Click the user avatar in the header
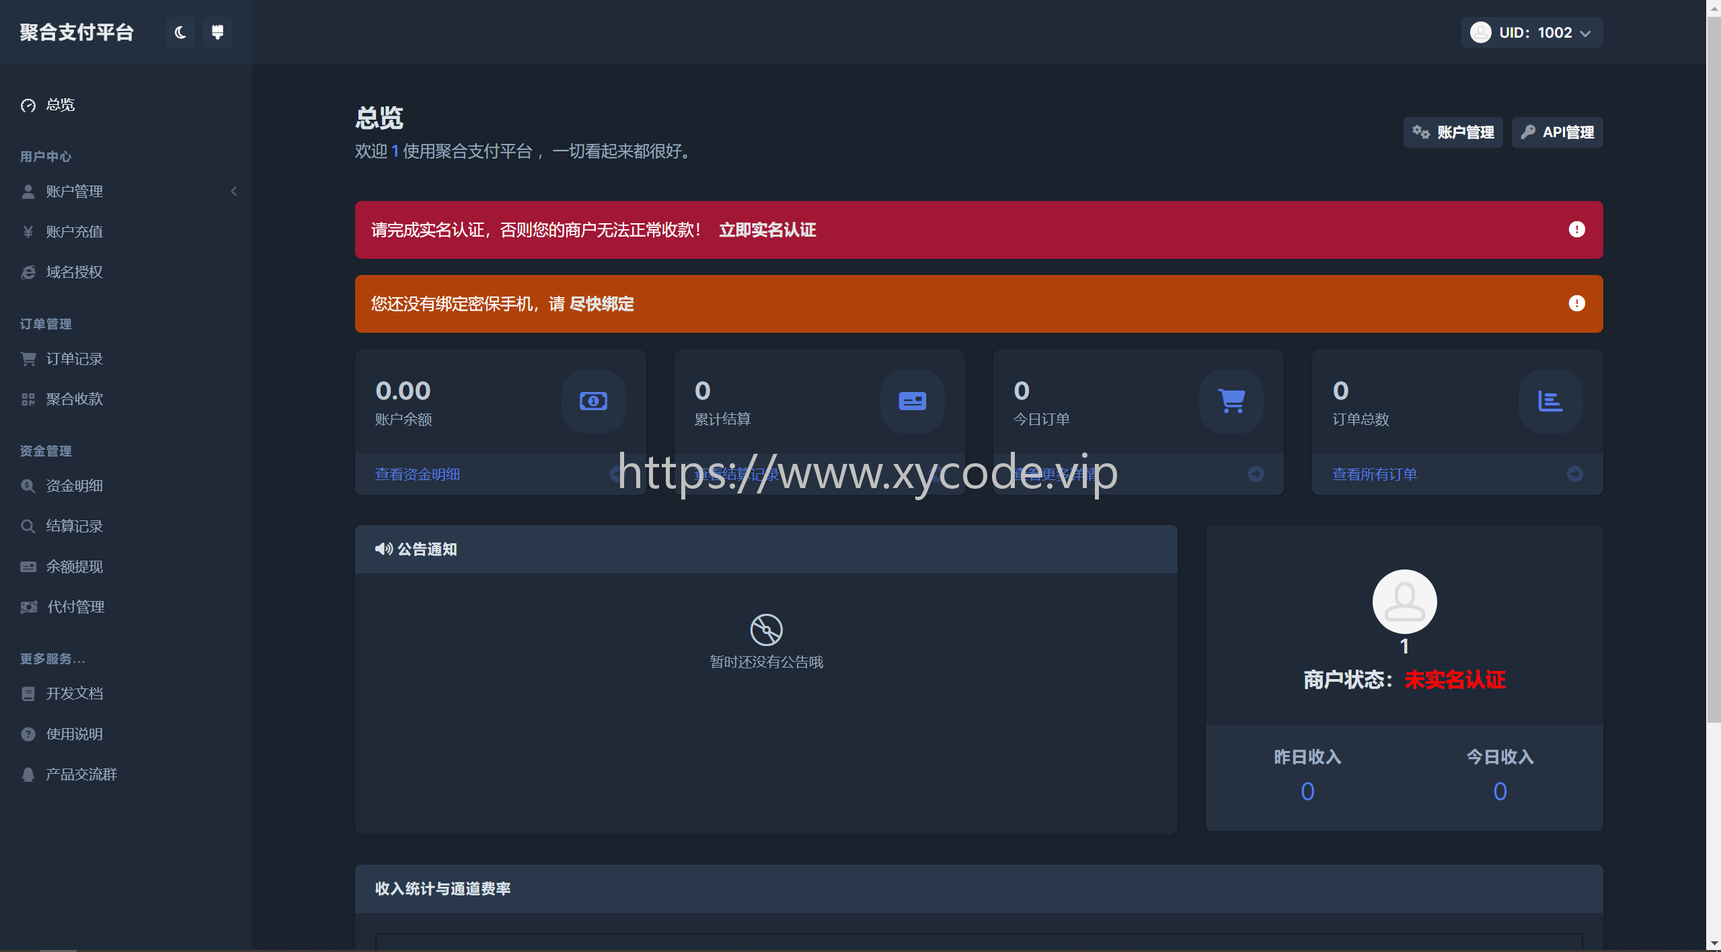Image resolution: width=1721 pixels, height=952 pixels. click(1480, 32)
